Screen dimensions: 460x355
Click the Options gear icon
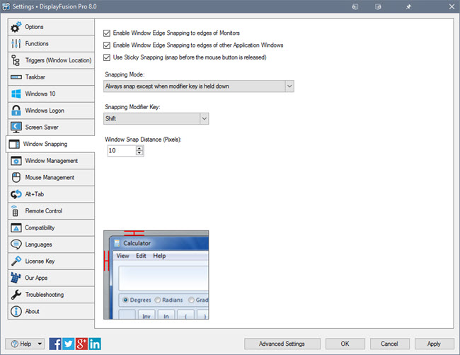[16, 27]
